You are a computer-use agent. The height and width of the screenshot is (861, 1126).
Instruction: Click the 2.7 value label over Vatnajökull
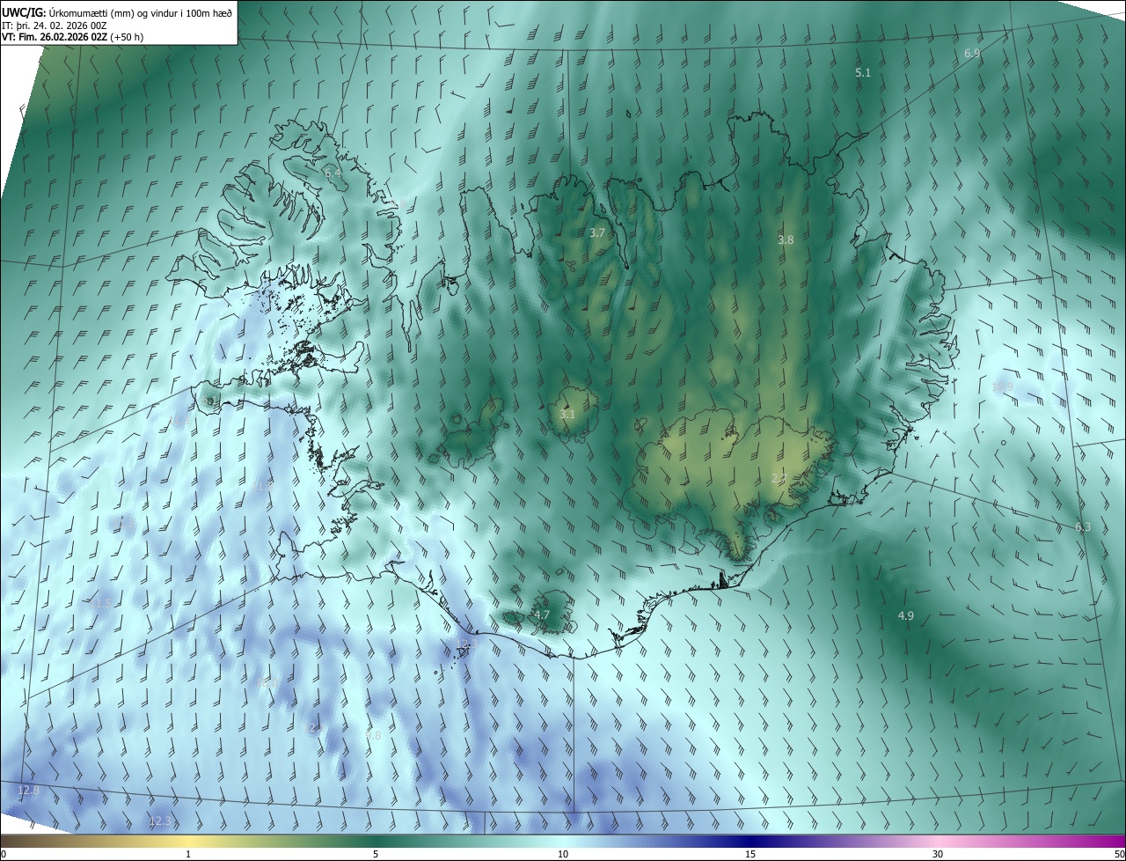pyautogui.click(x=779, y=479)
